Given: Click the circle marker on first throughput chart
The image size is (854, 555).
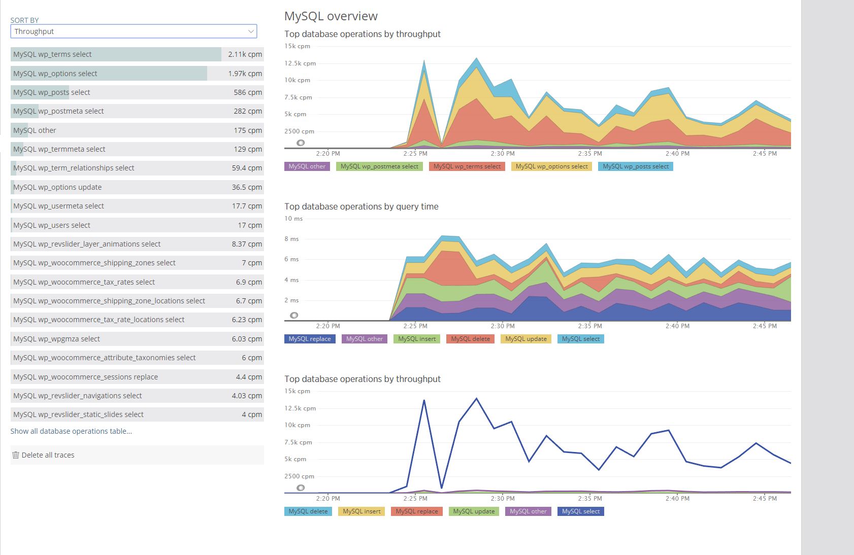Looking at the screenshot, I should [301, 143].
